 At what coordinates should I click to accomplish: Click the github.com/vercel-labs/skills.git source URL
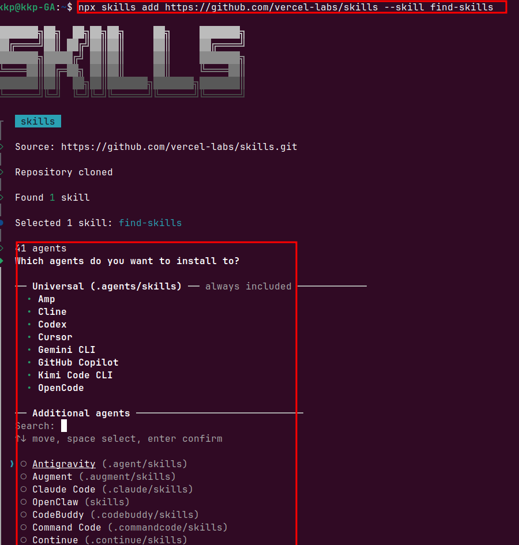(x=179, y=146)
